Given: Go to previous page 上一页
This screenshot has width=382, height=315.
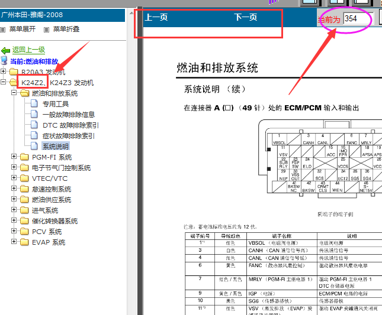Looking at the screenshot, I should (x=156, y=17).
